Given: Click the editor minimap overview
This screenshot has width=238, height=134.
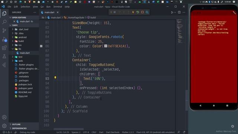Looking at the screenshot, I should (180, 31).
